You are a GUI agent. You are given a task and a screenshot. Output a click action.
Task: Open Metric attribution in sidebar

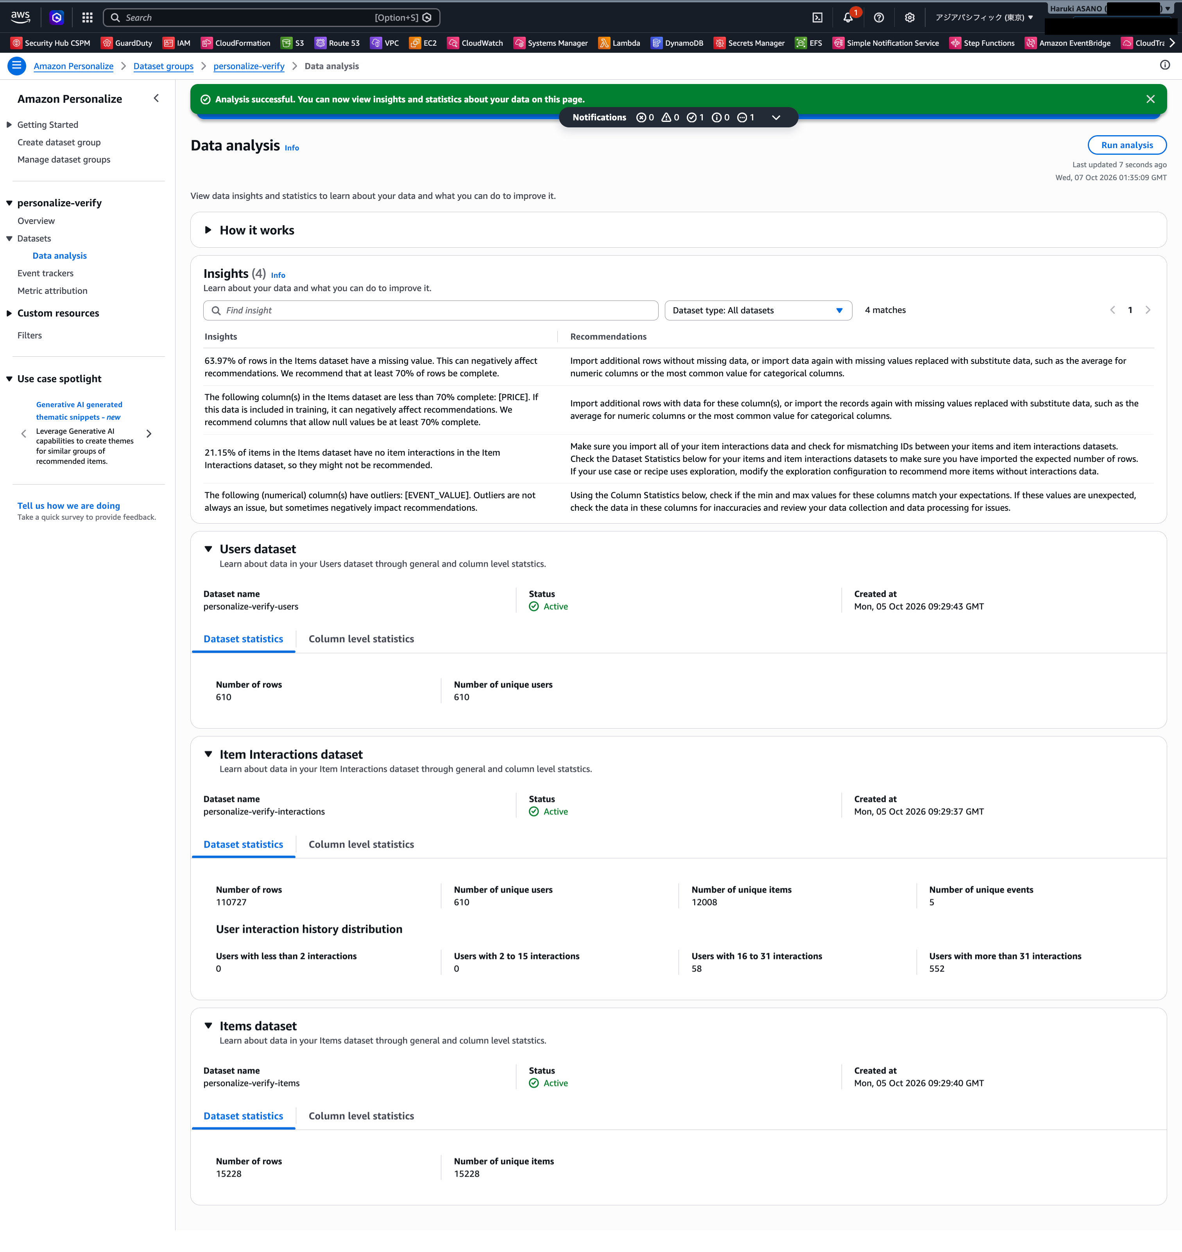[52, 291]
